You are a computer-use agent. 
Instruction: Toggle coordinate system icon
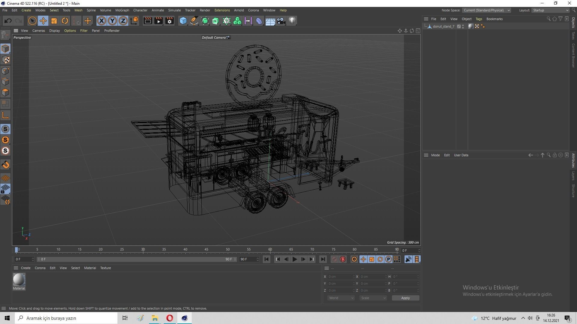point(134,21)
